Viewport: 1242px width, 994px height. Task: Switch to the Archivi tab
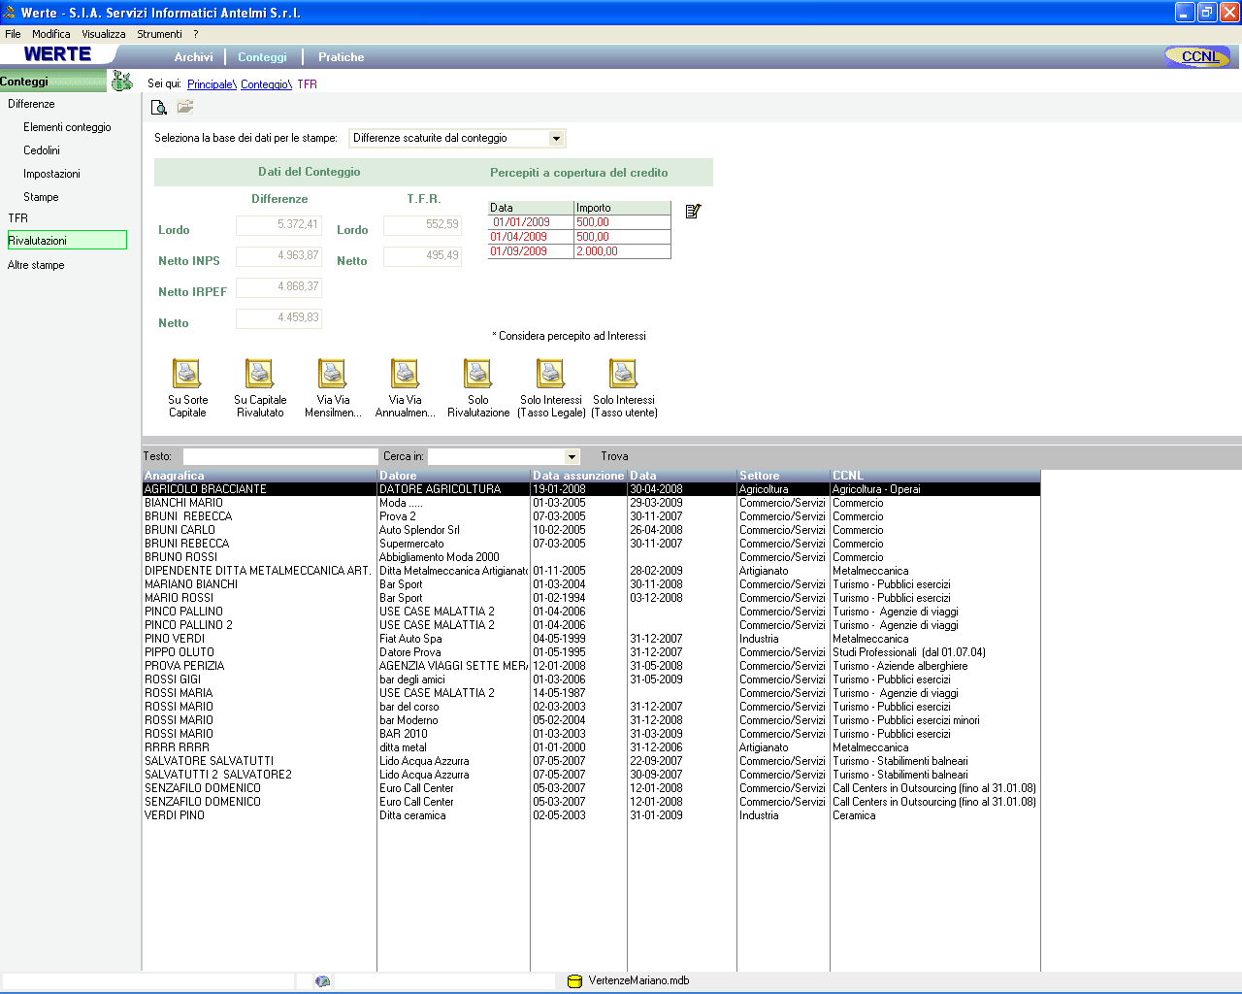[x=193, y=57]
